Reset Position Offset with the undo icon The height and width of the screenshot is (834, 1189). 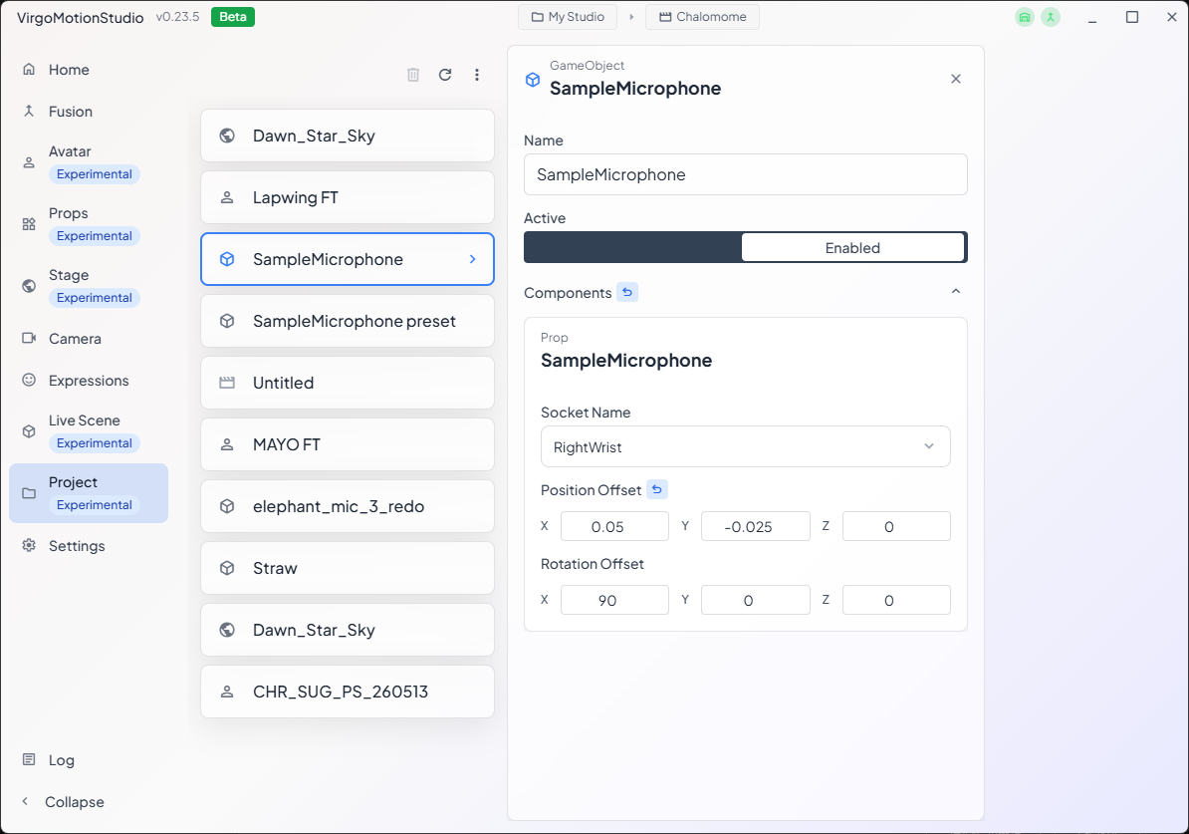pos(657,489)
